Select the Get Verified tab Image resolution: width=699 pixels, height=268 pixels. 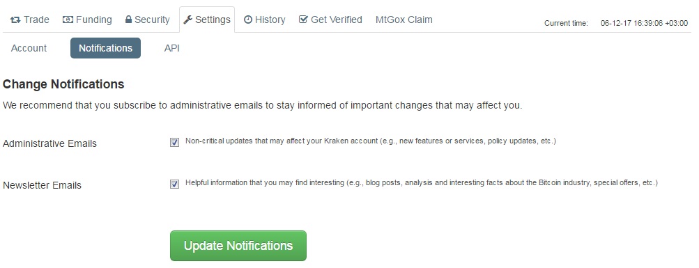(x=330, y=19)
